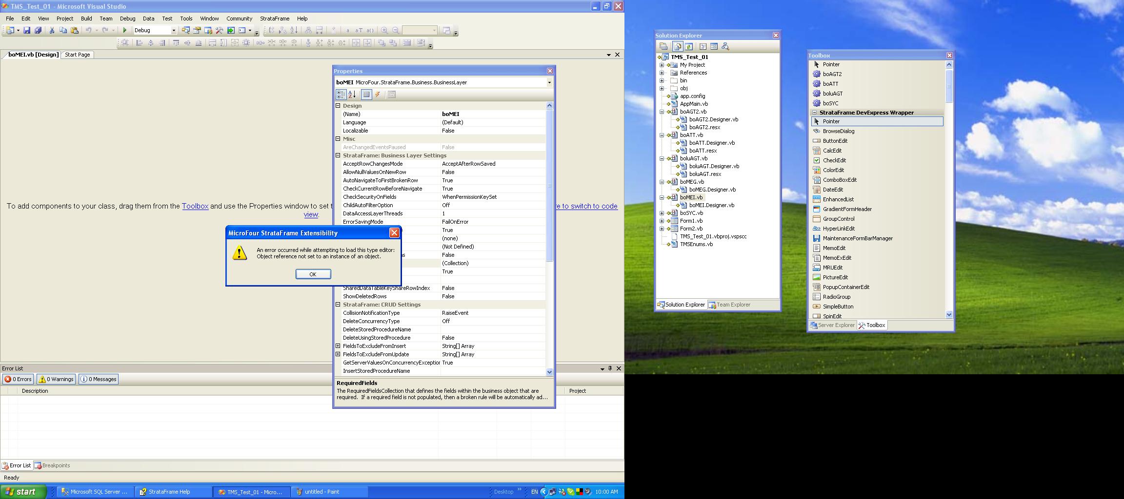Viewport: 1124px width, 499px height.
Task: Toggle Show All Files in Solution Explorer
Action: pyautogui.click(x=678, y=46)
